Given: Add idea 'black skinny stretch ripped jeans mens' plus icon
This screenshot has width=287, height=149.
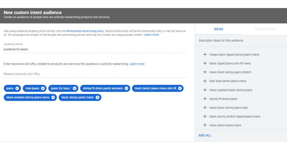Looking at the screenshot, I should pos(205,116).
